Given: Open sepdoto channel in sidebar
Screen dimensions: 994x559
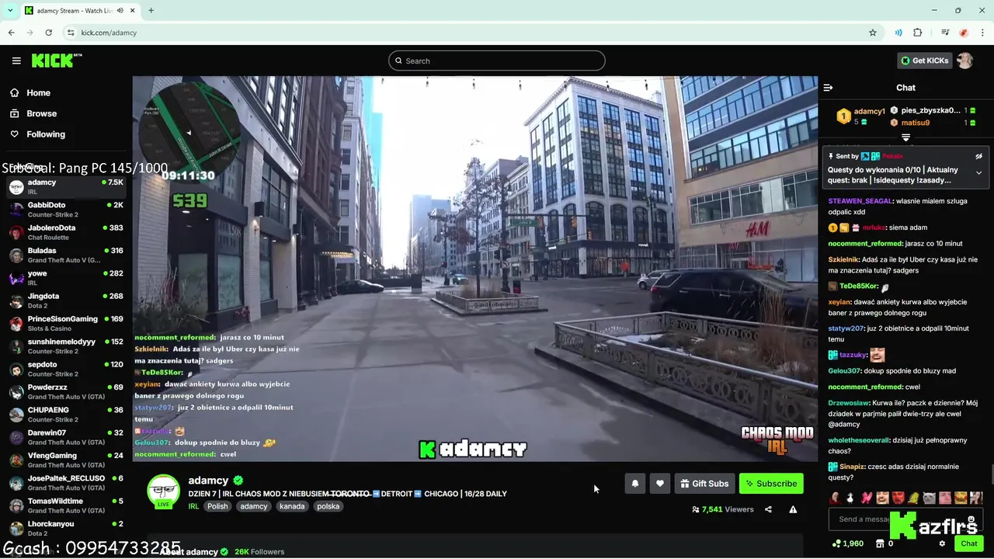Looking at the screenshot, I should [66, 369].
